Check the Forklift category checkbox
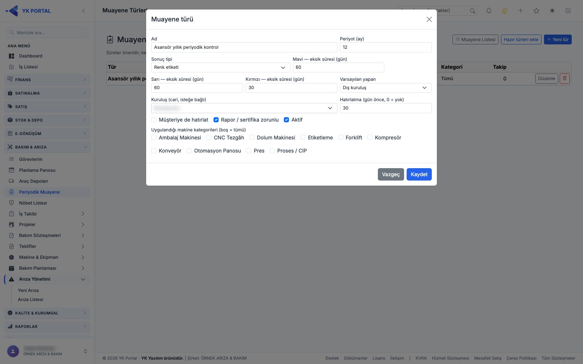Image resolution: width=583 pixels, height=364 pixels. 341,138
